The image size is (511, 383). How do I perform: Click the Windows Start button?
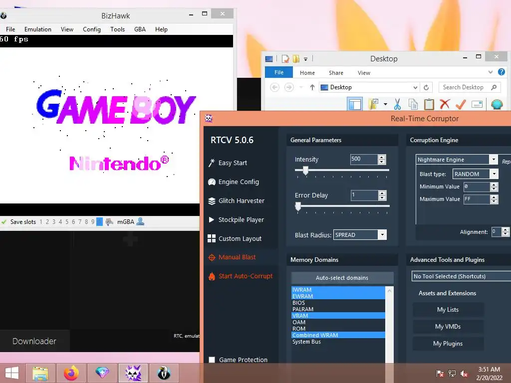pos(12,373)
